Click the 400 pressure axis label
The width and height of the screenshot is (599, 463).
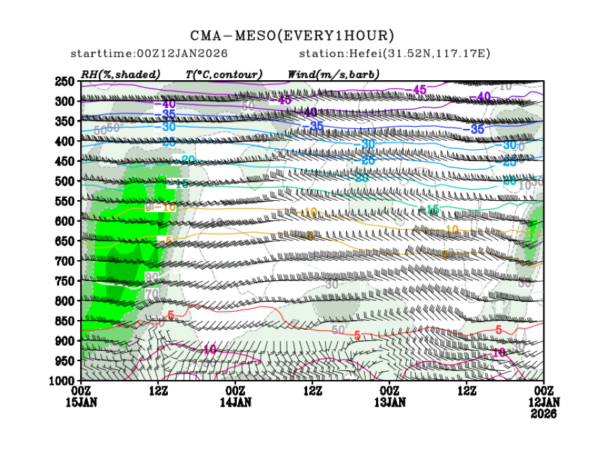coord(65,141)
